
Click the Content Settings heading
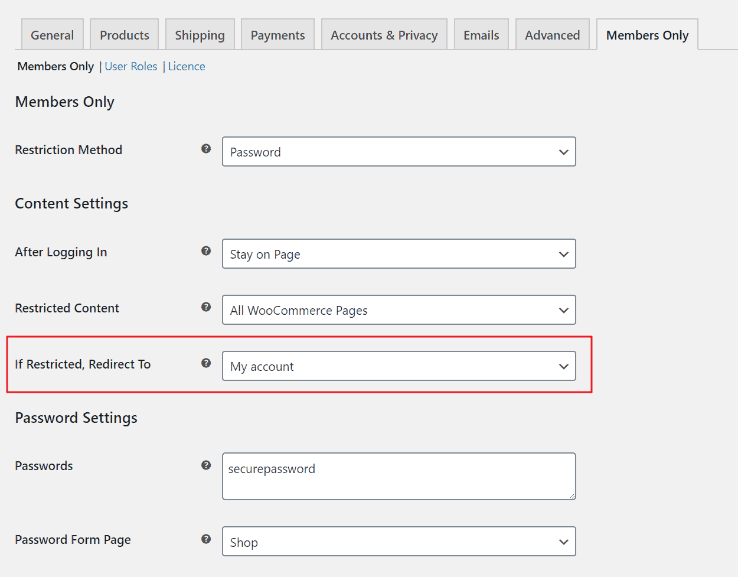pyautogui.click(x=71, y=204)
